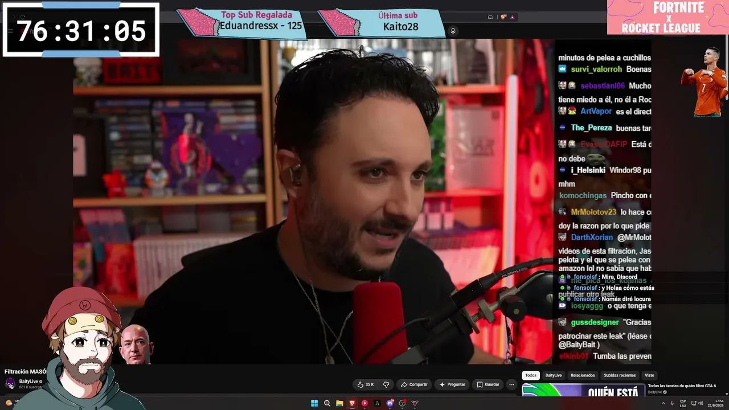Open the QUIÉN ESTÁ recommended video thumbnail

(583, 389)
